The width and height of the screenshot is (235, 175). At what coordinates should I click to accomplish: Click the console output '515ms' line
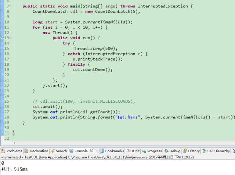[x=15, y=169]
